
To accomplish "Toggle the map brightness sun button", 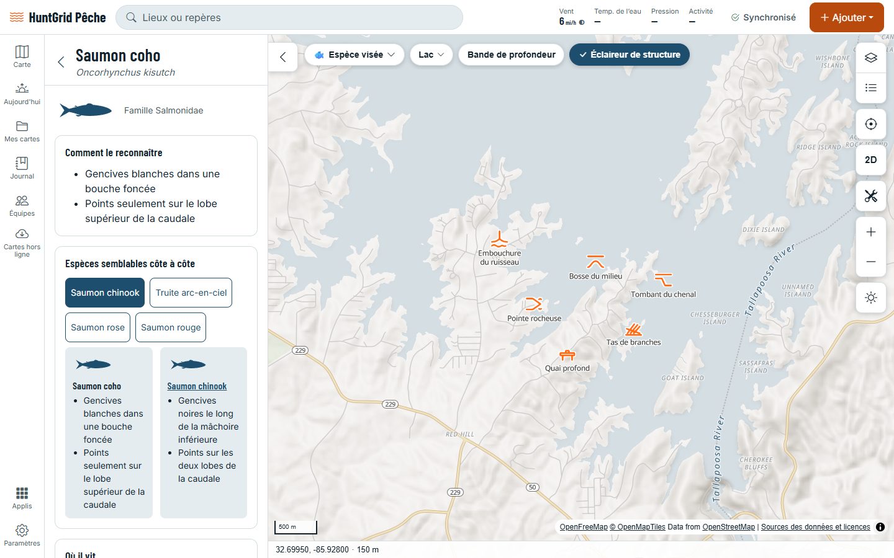I will pyautogui.click(x=871, y=298).
